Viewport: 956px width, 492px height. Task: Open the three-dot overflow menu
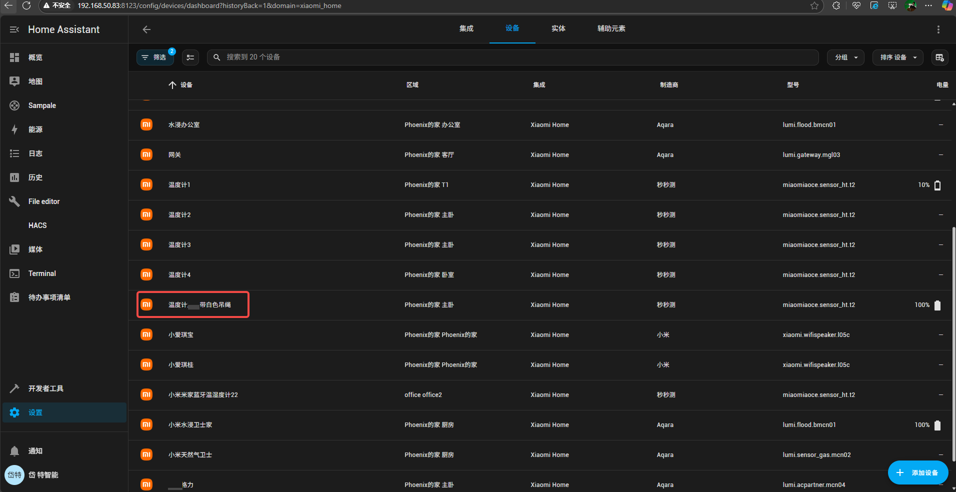pos(938,29)
